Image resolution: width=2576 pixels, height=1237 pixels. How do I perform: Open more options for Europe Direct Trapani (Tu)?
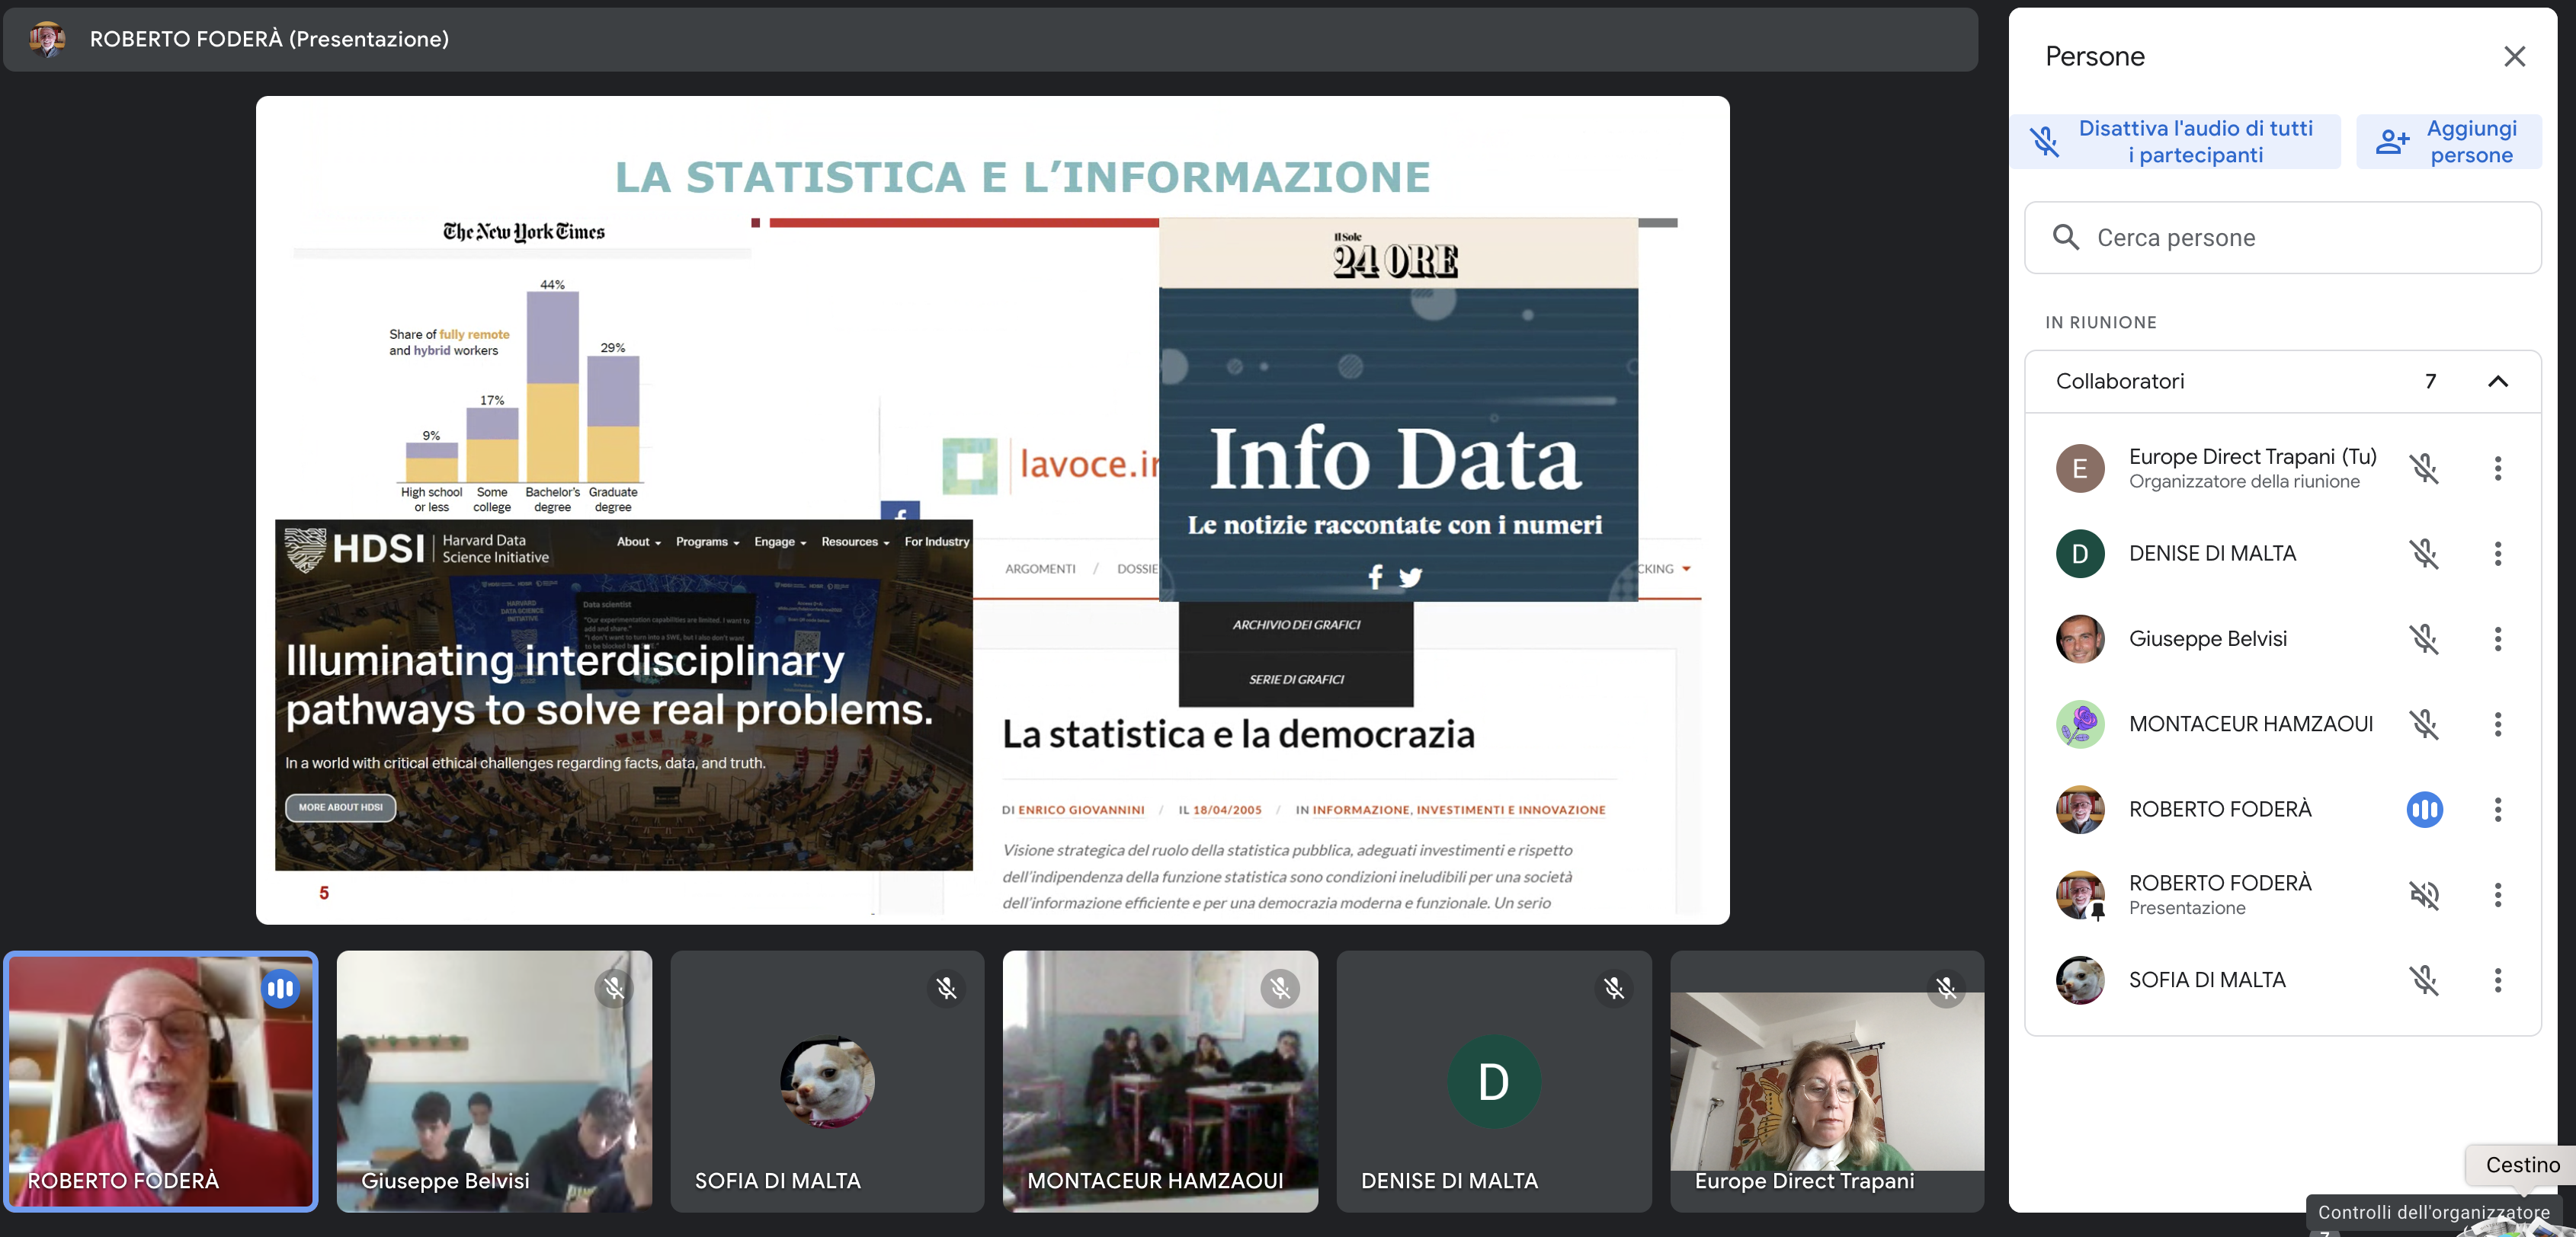[x=2498, y=468]
